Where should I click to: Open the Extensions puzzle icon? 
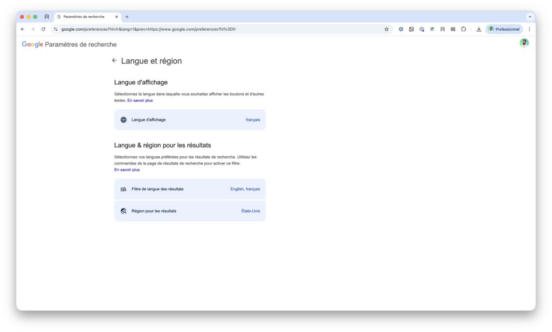(464, 29)
